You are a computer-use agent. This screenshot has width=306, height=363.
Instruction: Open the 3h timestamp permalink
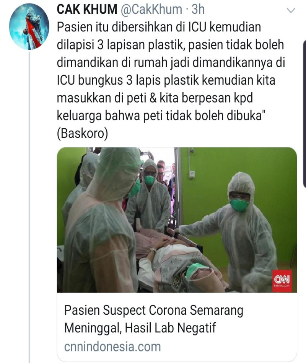(x=198, y=9)
